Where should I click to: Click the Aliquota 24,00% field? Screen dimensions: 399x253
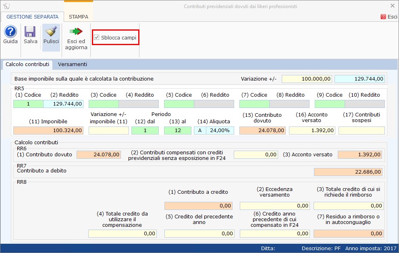coord(220,131)
